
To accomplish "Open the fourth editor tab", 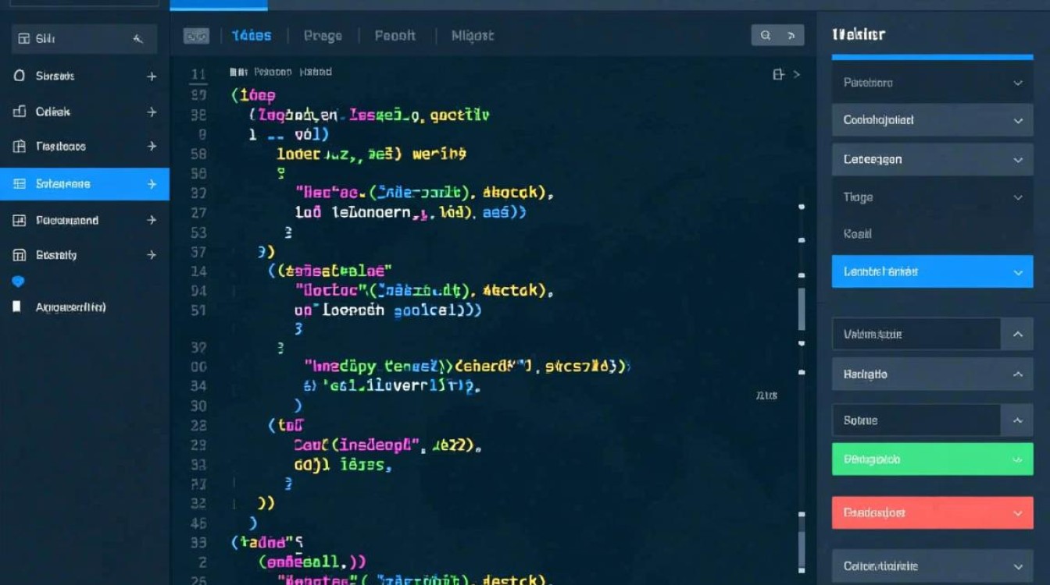I will 473,36.
